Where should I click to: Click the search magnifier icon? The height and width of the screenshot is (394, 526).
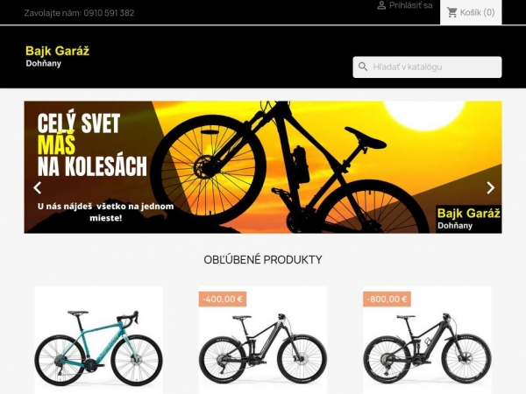tap(363, 67)
